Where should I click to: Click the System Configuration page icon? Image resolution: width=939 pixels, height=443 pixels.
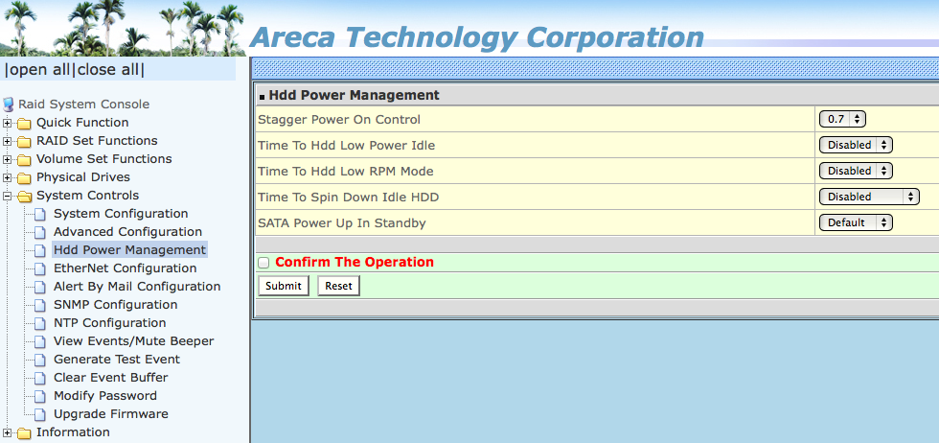coord(40,214)
